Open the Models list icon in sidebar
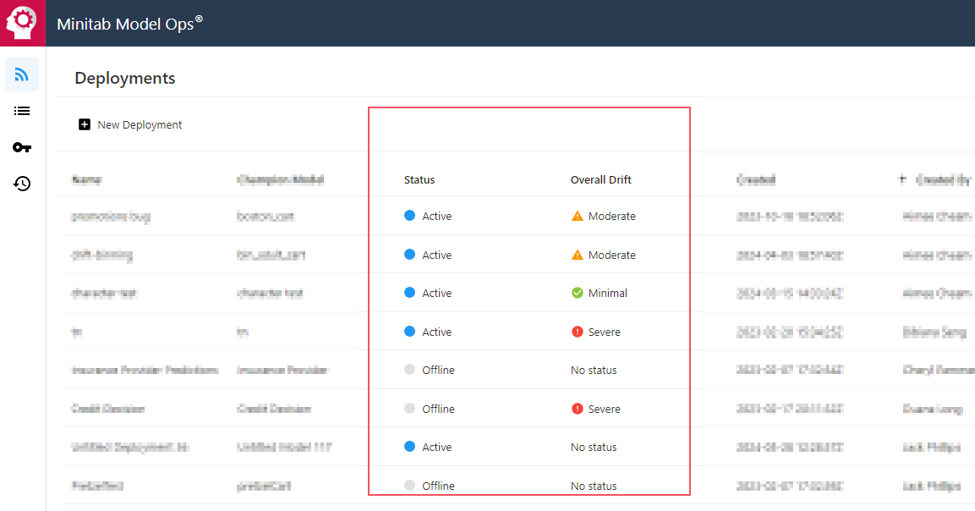 [21, 111]
